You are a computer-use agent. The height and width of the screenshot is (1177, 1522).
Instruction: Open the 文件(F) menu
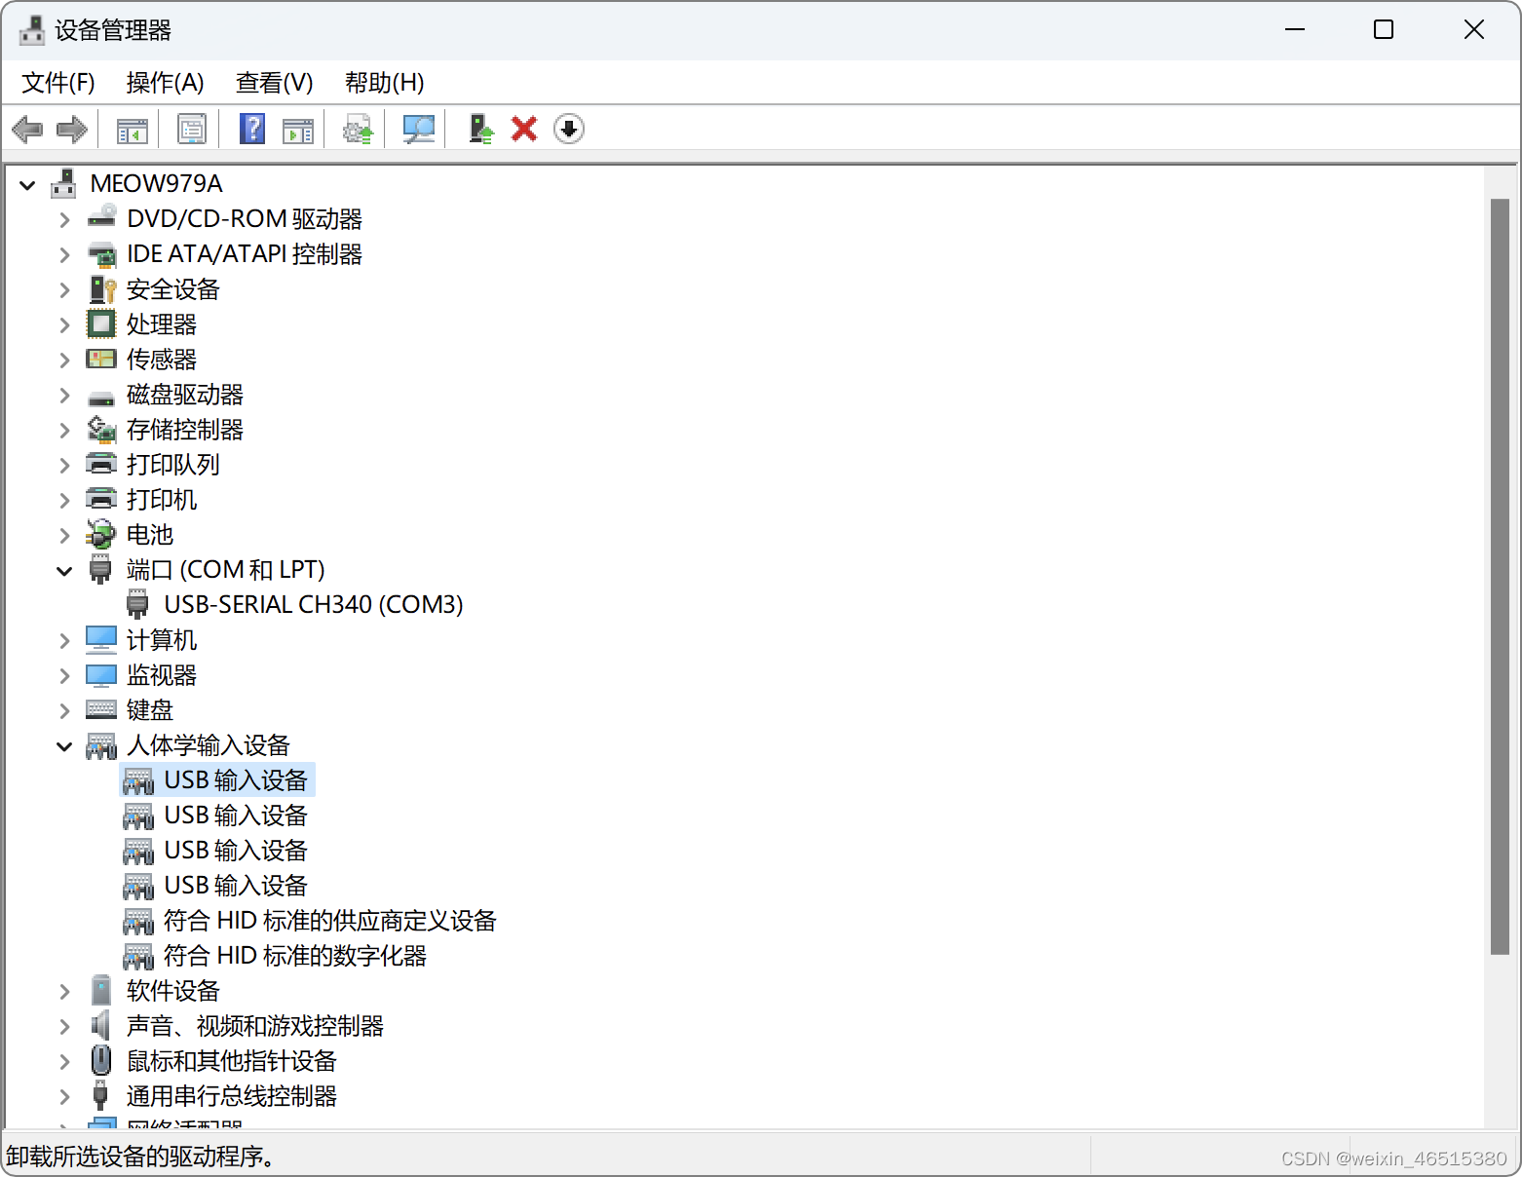click(57, 83)
